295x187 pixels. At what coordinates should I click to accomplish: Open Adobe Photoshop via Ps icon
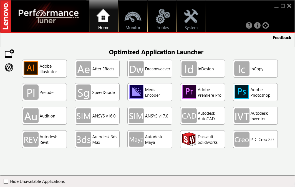[242, 92]
